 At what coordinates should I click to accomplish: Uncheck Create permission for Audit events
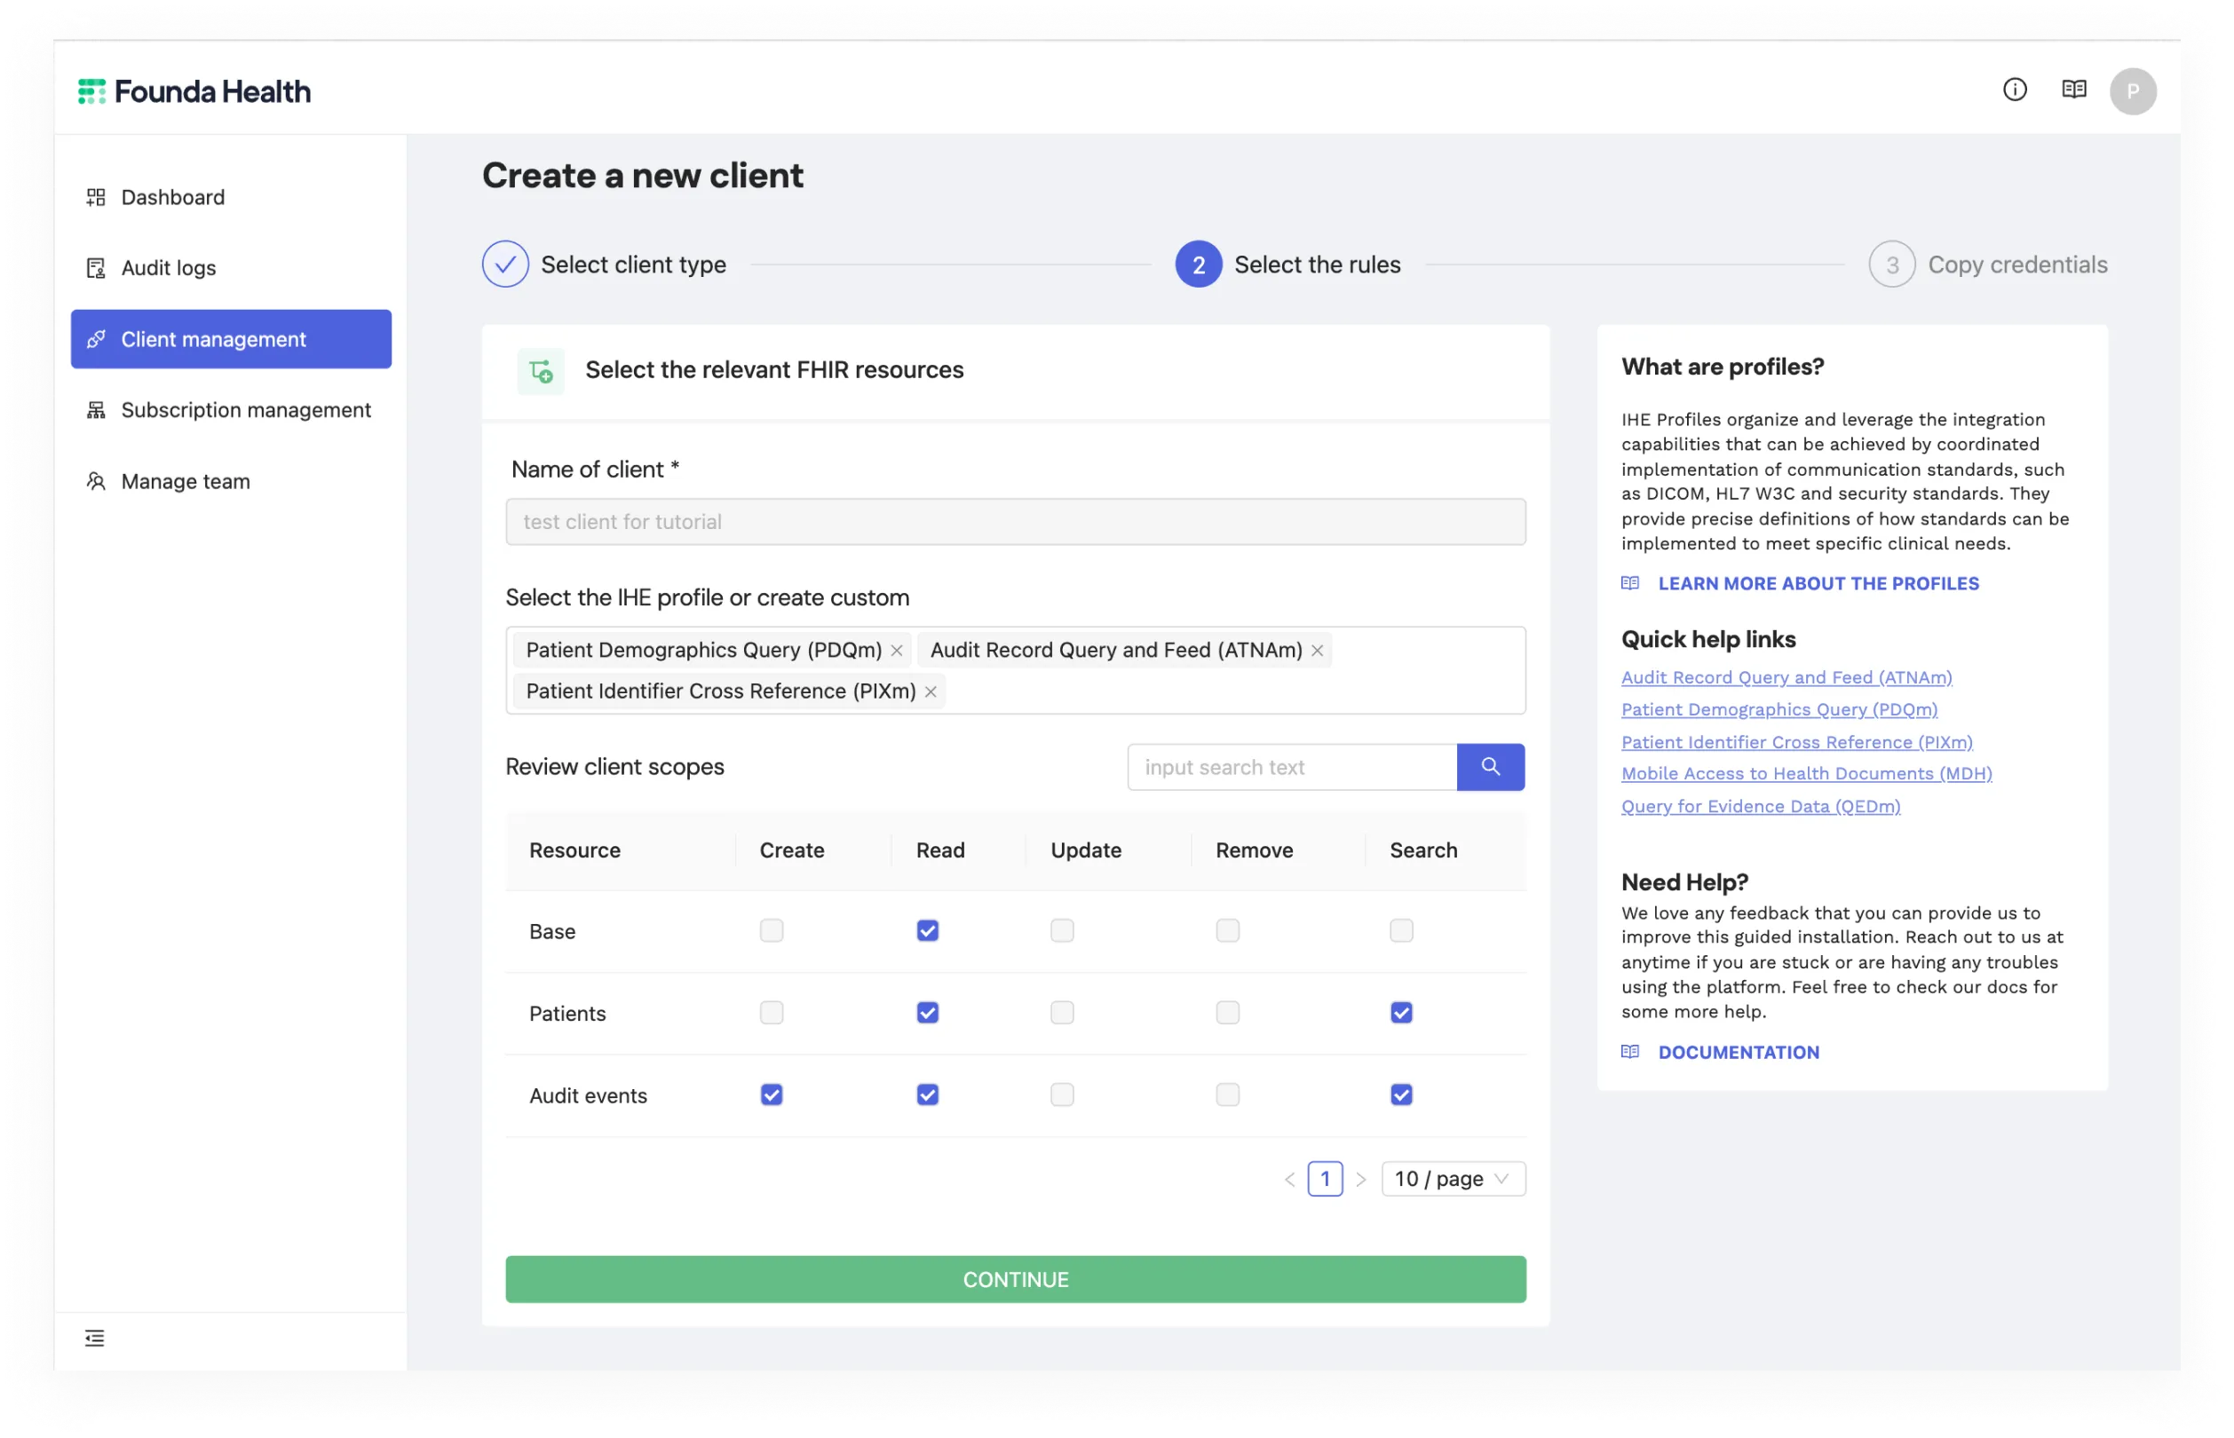pyautogui.click(x=772, y=1095)
